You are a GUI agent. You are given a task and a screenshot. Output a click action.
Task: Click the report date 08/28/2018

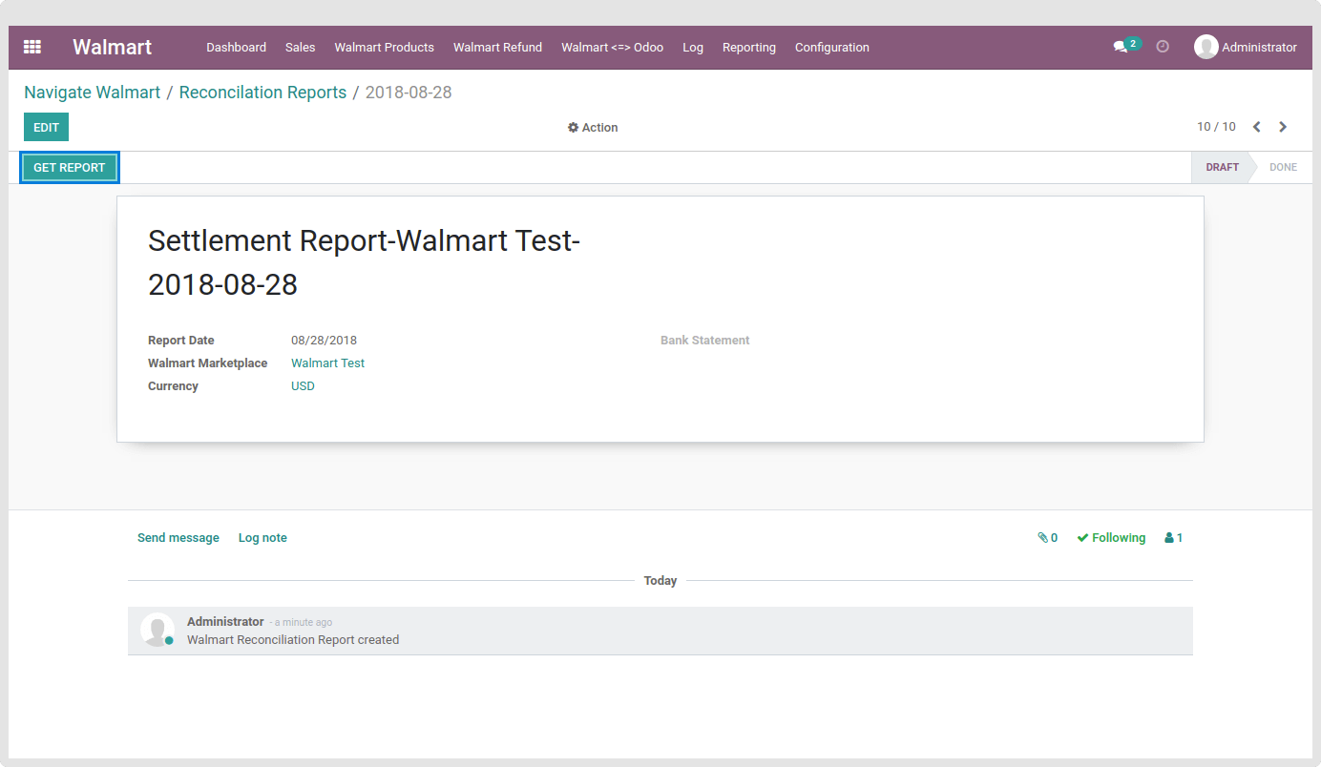324,341
